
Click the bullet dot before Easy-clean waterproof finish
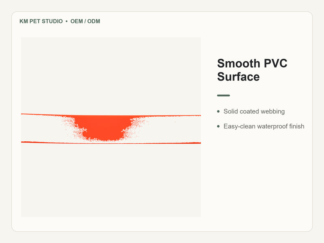tap(218, 126)
